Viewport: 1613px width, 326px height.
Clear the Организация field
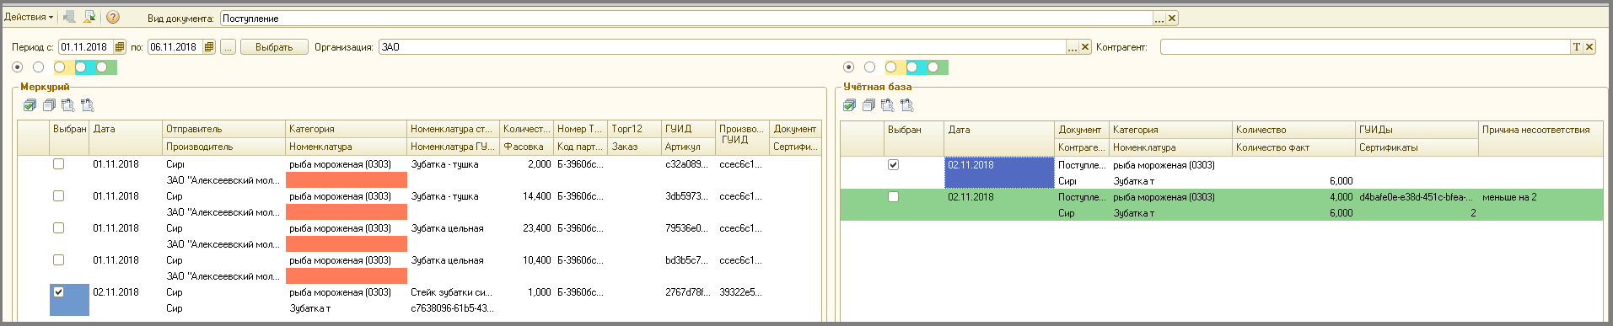coord(1085,47)
